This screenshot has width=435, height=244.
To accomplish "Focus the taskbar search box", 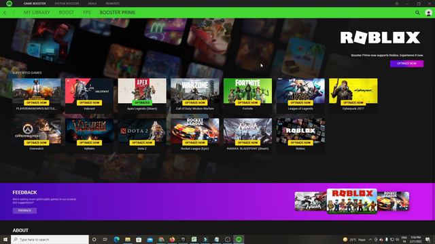I will point(50,239).
